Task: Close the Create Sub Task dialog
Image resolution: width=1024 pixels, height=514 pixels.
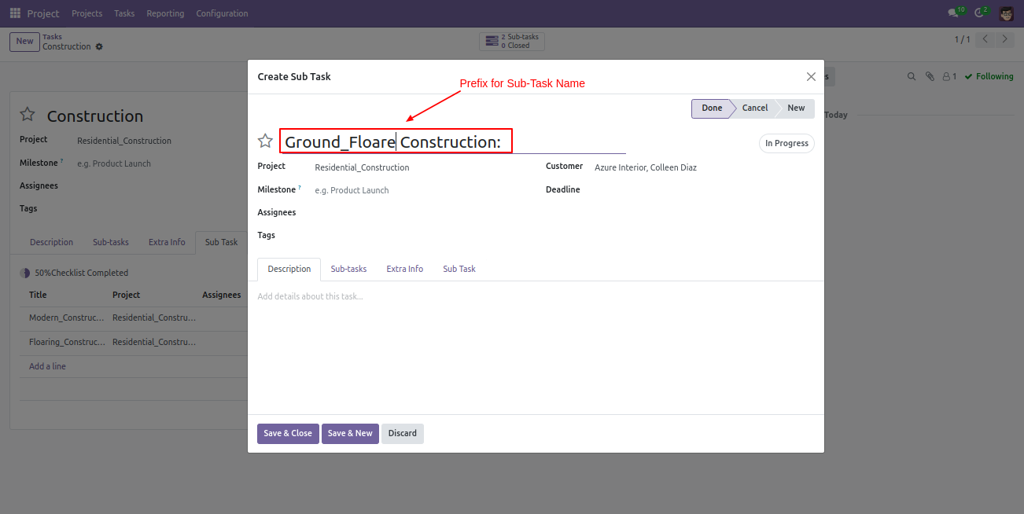Action: [x=811, y=76]
